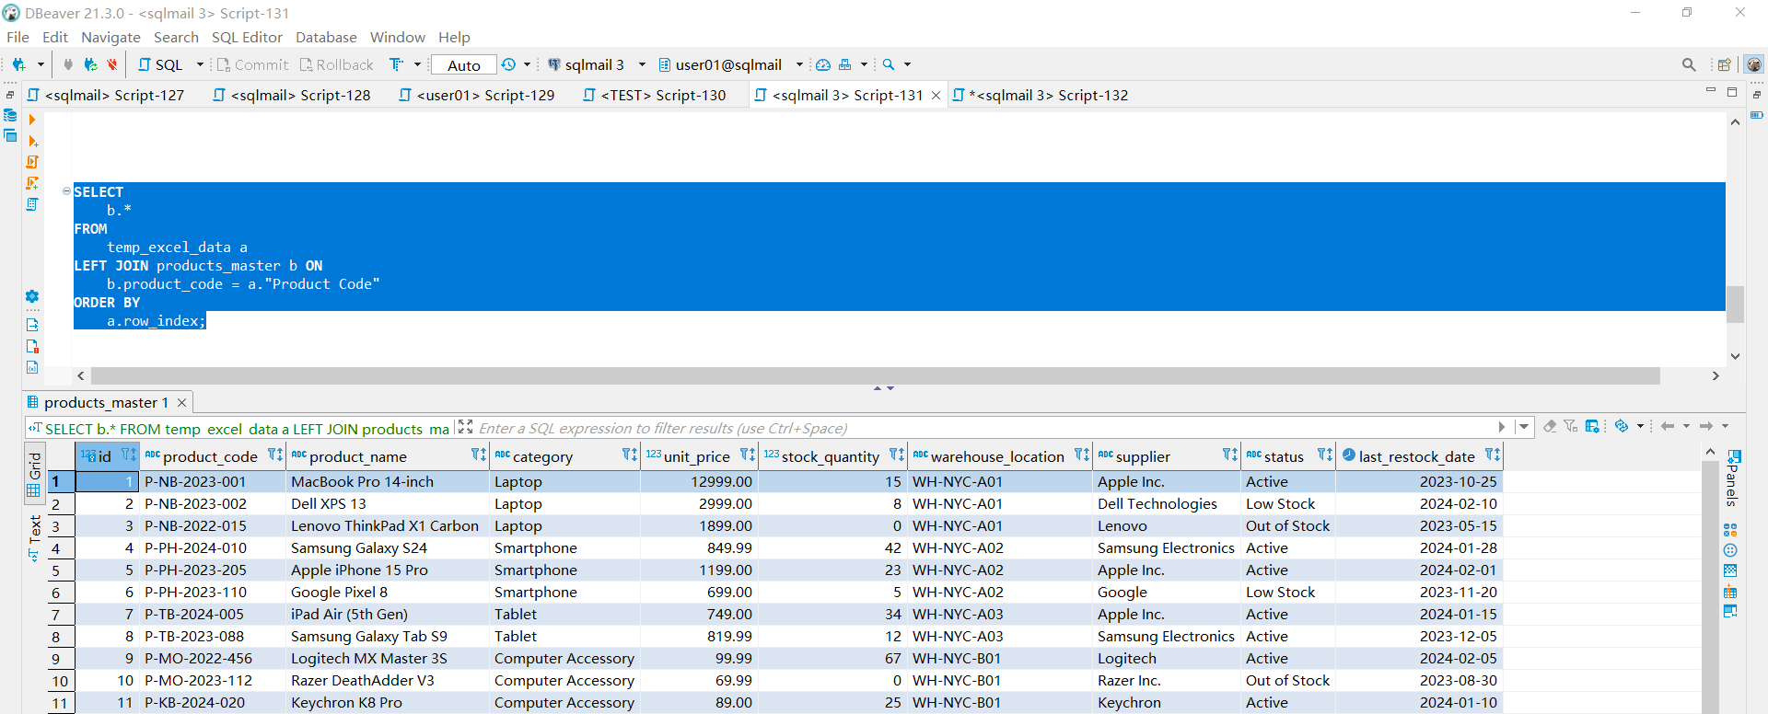
Task: Open the refresh options dropdown arrow
Action: coord(1640,426)
